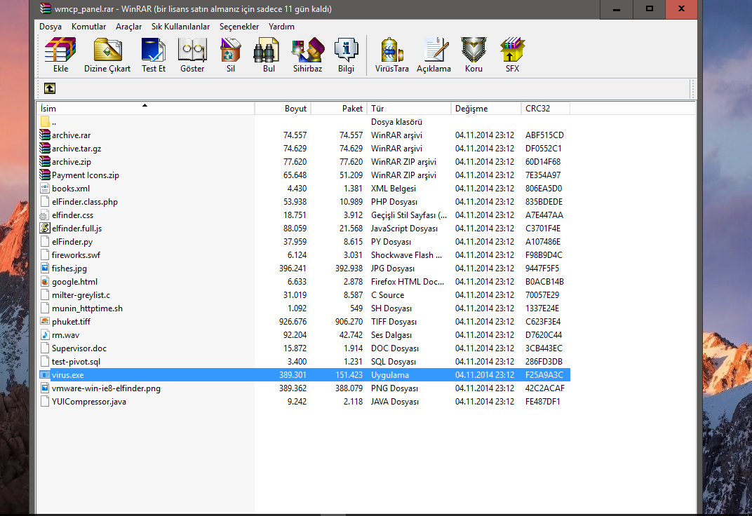Maximize the WinRAR window
Viewport: 752px width, 516px height.
(x=649, y=9)
